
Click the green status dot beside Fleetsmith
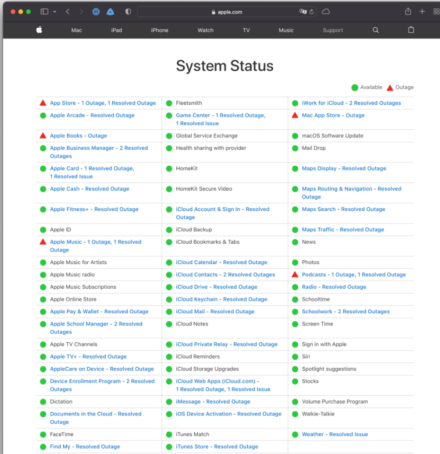coord(169,103)
